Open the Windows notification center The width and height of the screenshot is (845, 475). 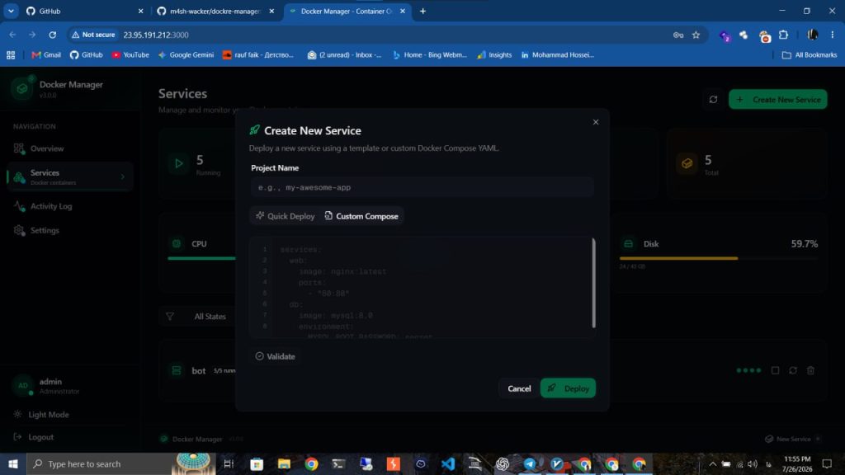pos(827,463)
